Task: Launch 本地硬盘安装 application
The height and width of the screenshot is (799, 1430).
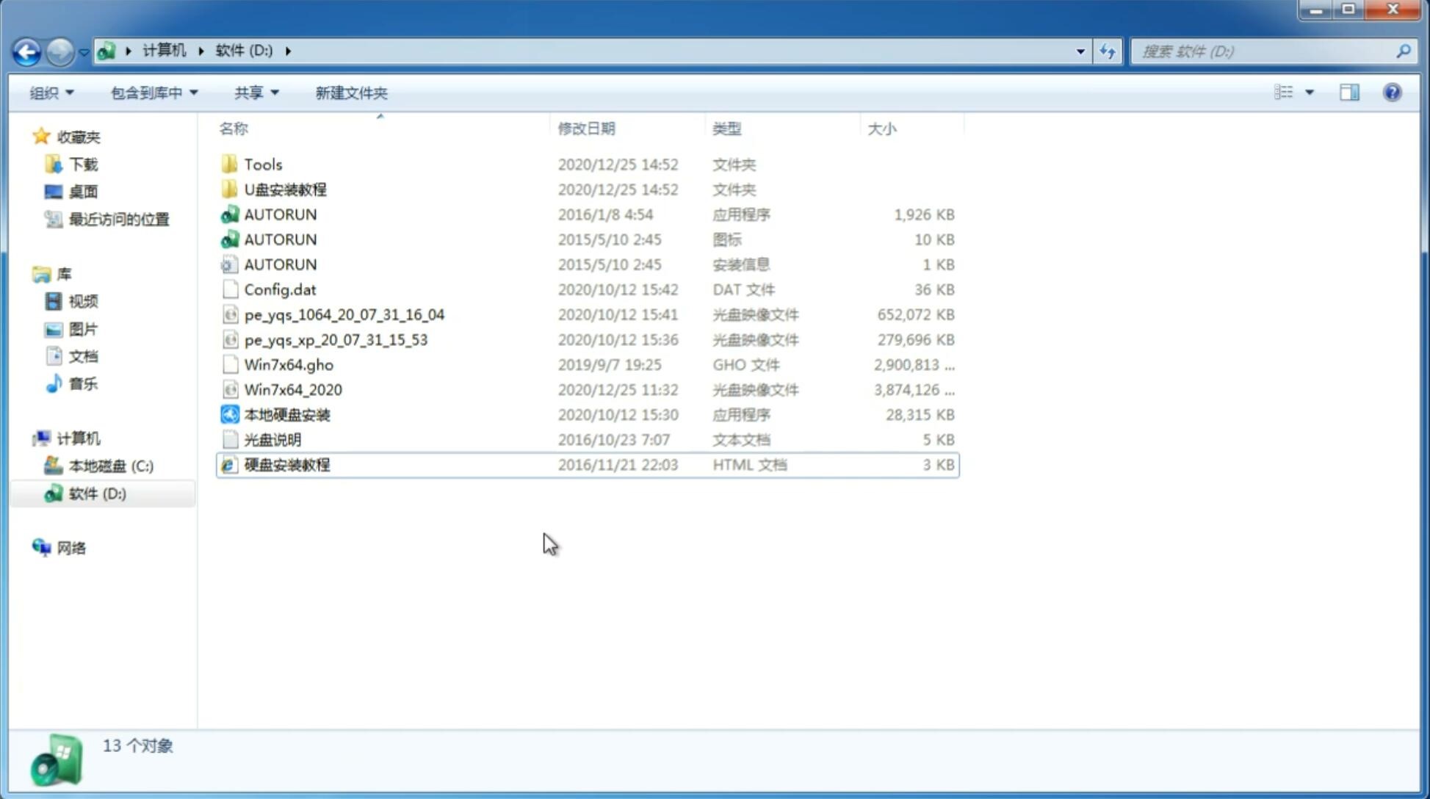Action: (286, 414)
